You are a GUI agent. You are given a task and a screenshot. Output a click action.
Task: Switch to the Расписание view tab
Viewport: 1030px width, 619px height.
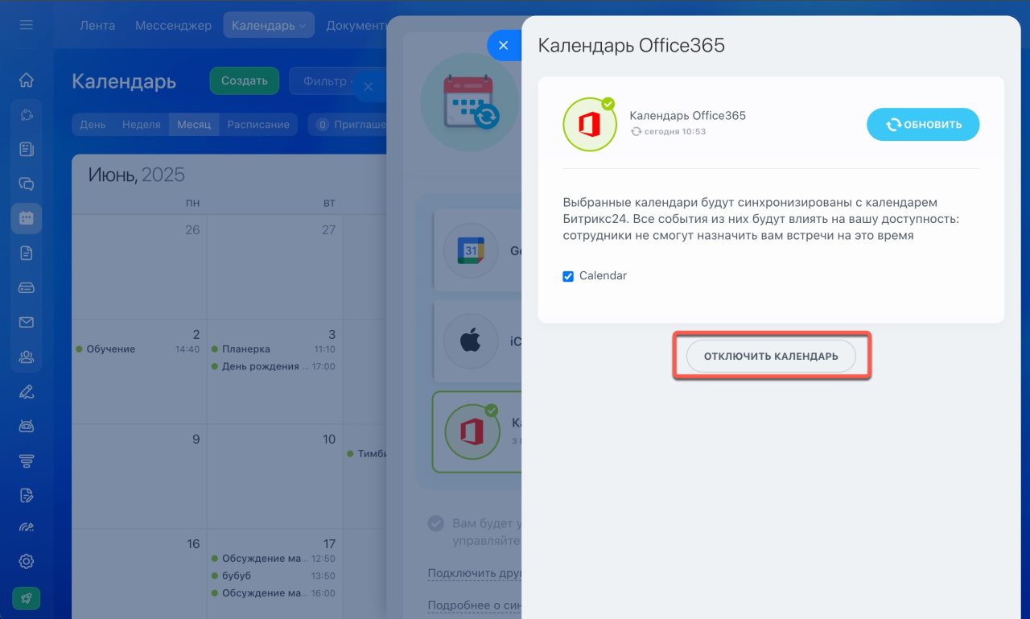point(258,125)
